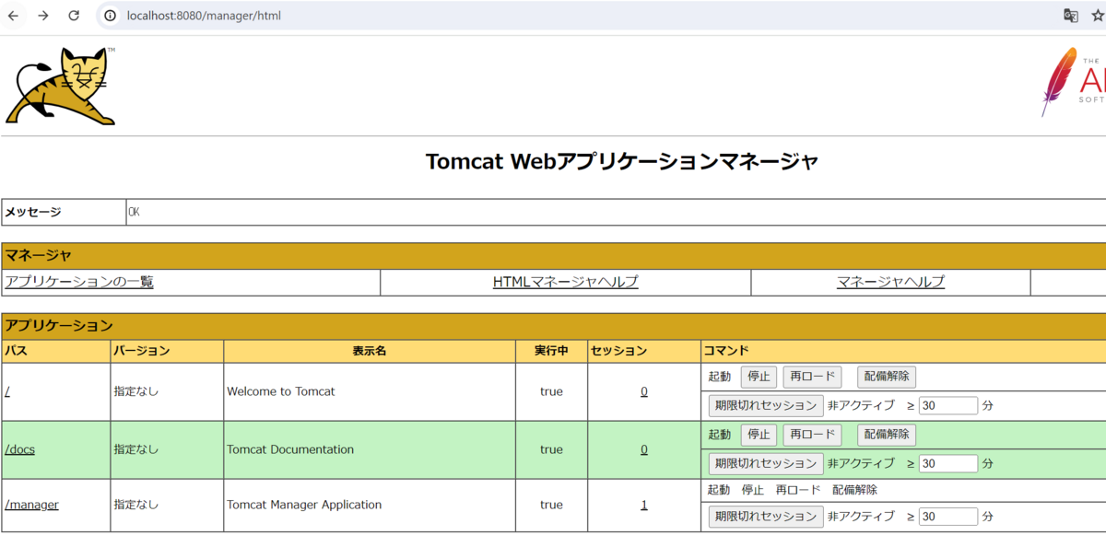Screen dimensions: 1106x547
Task: Open the /docs path link
Action: (19, 449)
